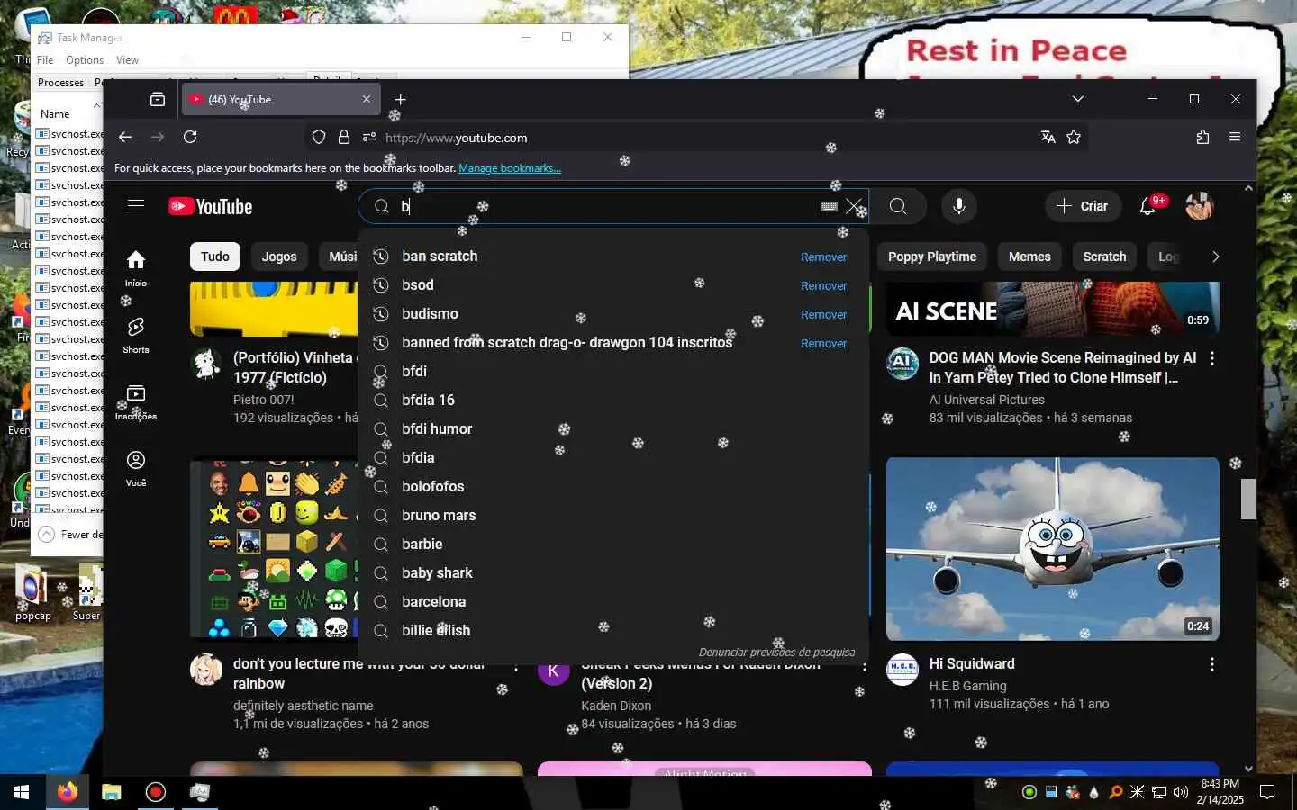The height and width of the screenshot is (810, 1297).
Task: Open the Firefox application menu
Action: pyautogui.click(x=1235, y=137)
